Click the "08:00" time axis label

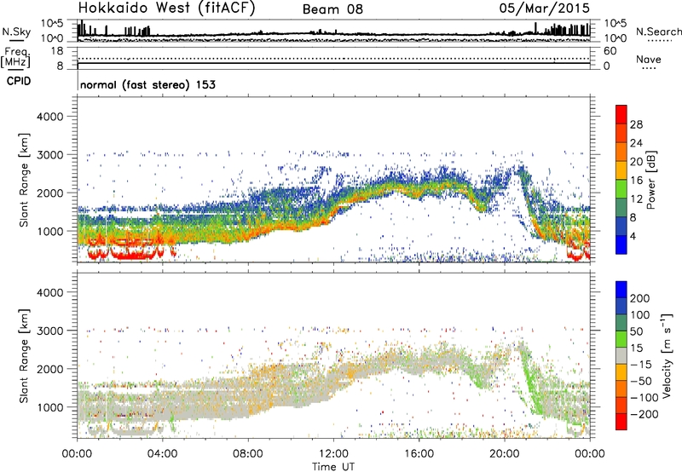(x=248, y=454)
